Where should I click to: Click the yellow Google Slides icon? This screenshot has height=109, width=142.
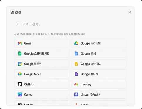[76, 64]
